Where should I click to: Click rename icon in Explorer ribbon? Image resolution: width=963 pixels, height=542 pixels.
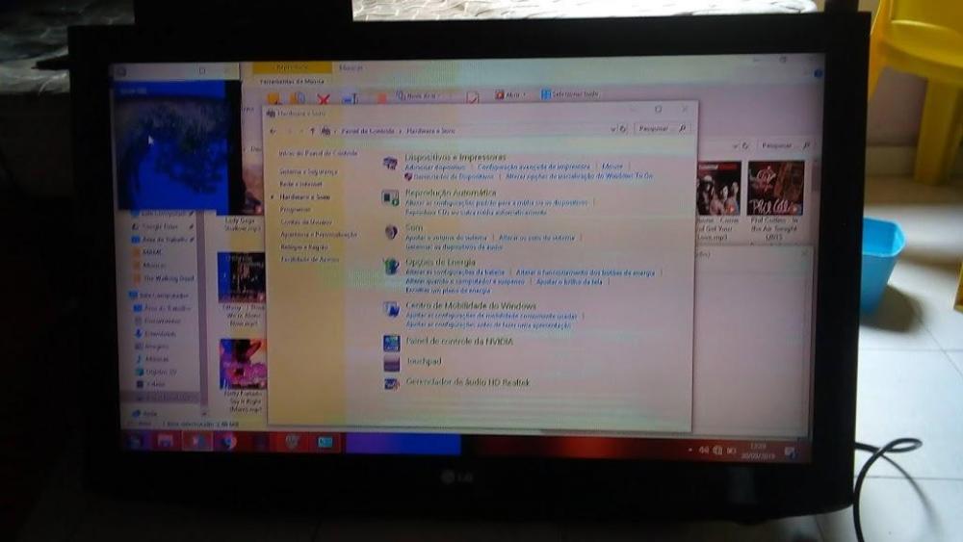(x=351, y=99)
